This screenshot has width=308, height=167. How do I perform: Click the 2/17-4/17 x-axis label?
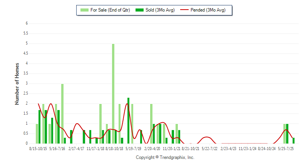tap(76, 149)
